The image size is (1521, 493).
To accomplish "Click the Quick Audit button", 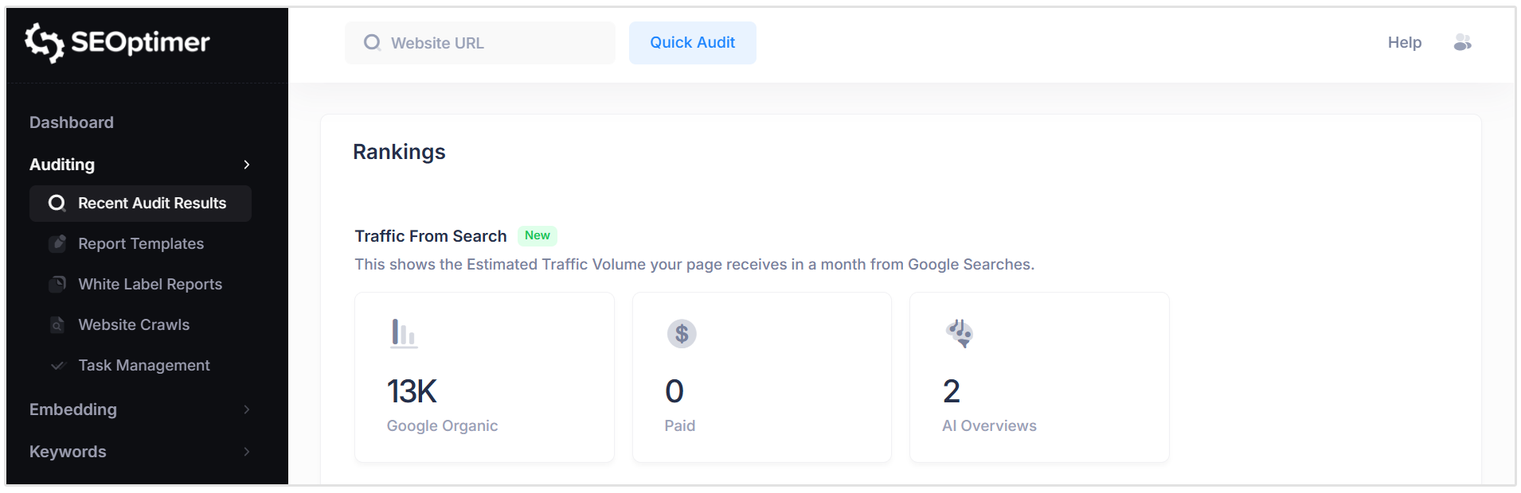I will point(693,43).
